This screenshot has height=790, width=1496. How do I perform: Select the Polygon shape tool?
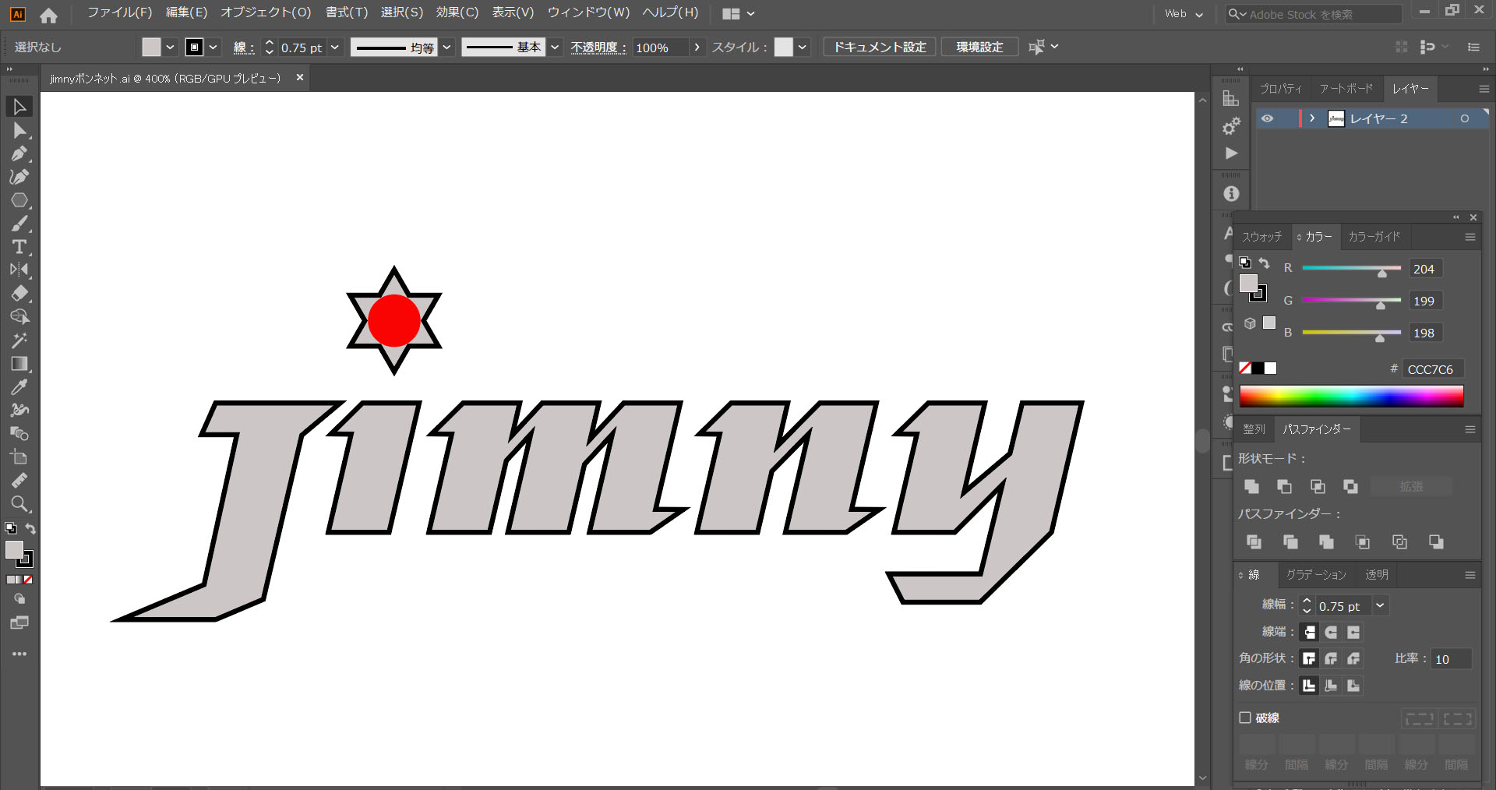[x=19, y=200]
